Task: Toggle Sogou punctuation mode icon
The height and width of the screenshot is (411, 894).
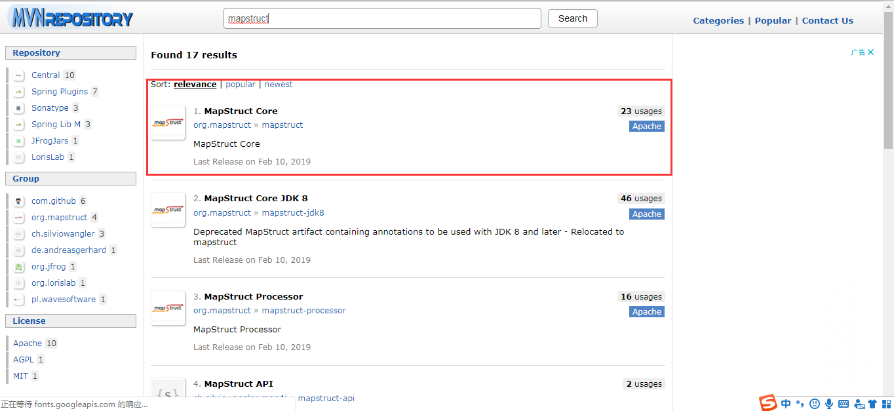Action: (x=800, y=404)
